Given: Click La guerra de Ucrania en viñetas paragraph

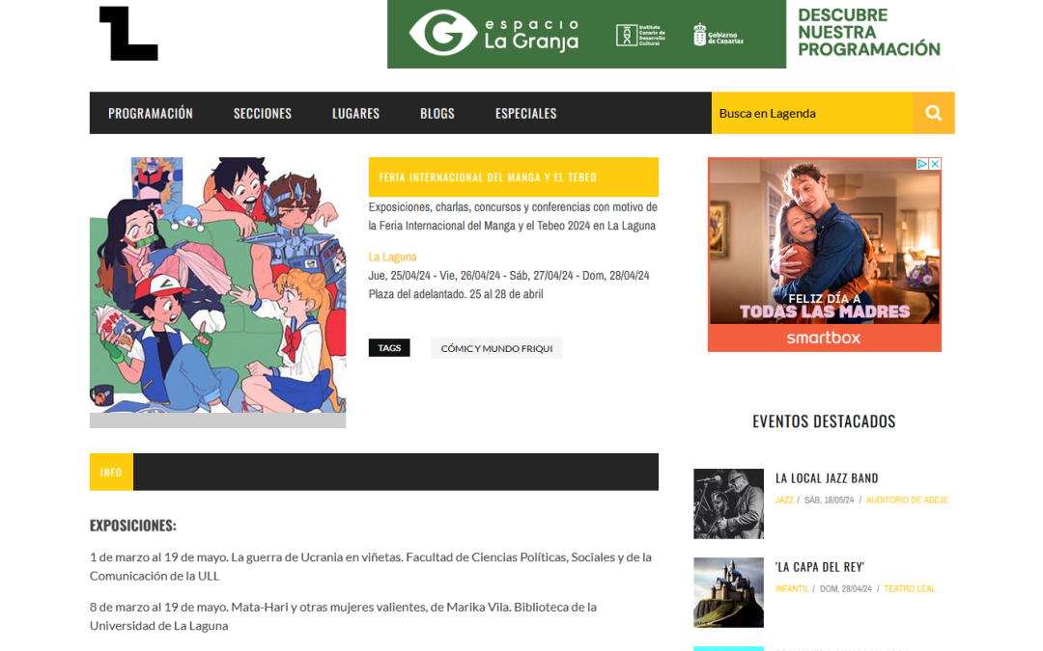Looking at the screenshot, I should (371, 567).
